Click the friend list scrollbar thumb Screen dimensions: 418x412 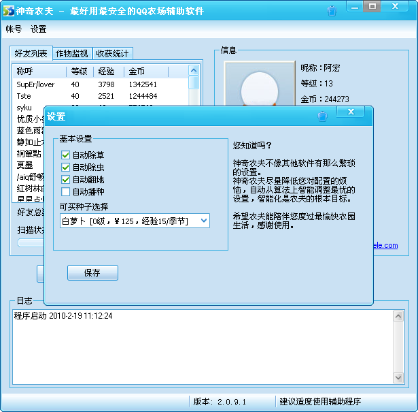coord(194,82)
